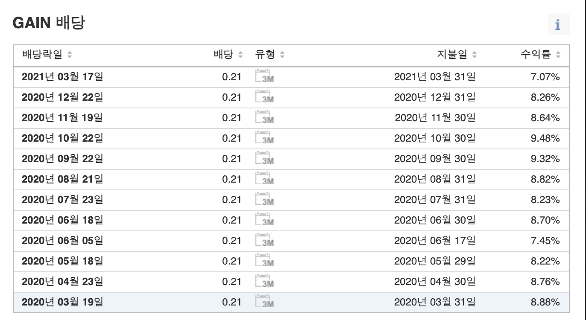Click 3M type icon in 2020년 05월 18일 row
This screenshot has height=320, width=586.
[x=264, y=261]
